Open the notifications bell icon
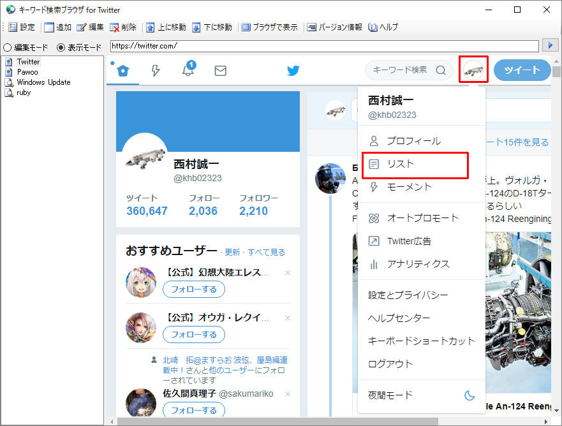The image size is (562, 426). (x=189, y=69)
